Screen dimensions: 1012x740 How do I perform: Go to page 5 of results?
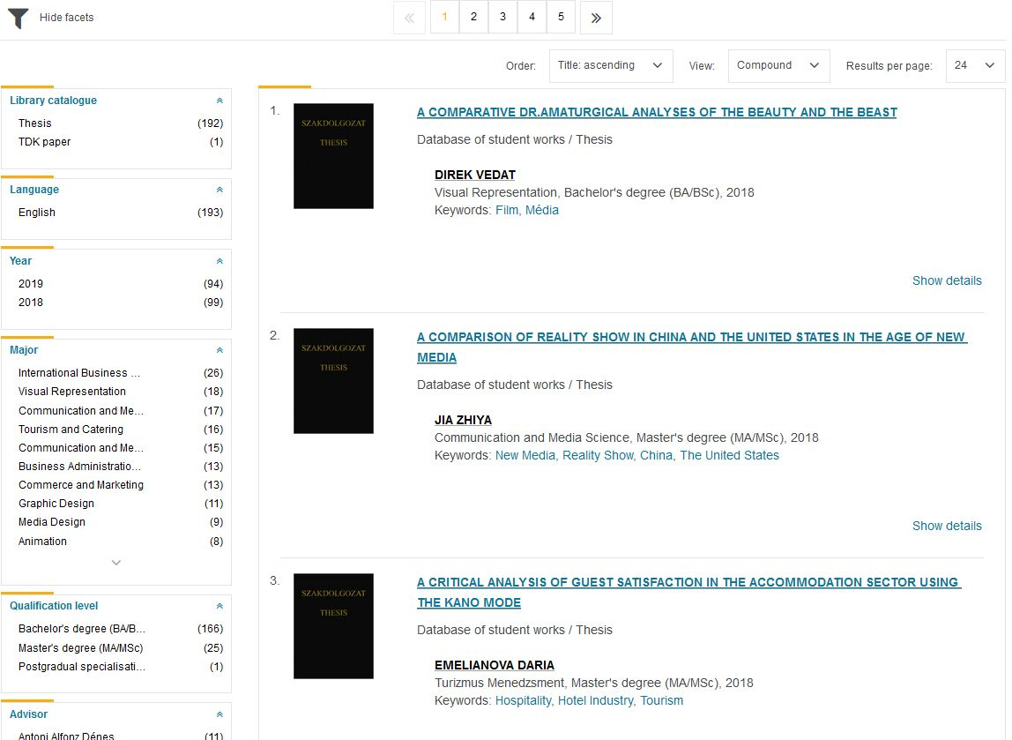coord(561,17)
